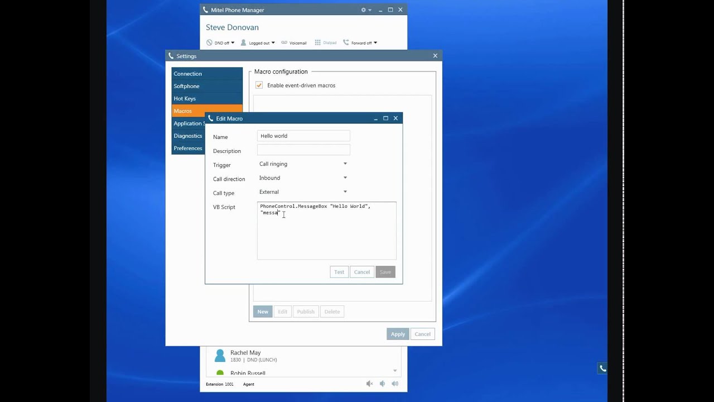The image size is (714, 402).
Task: Select the Rachel May contact avatar
Action: 220,356
